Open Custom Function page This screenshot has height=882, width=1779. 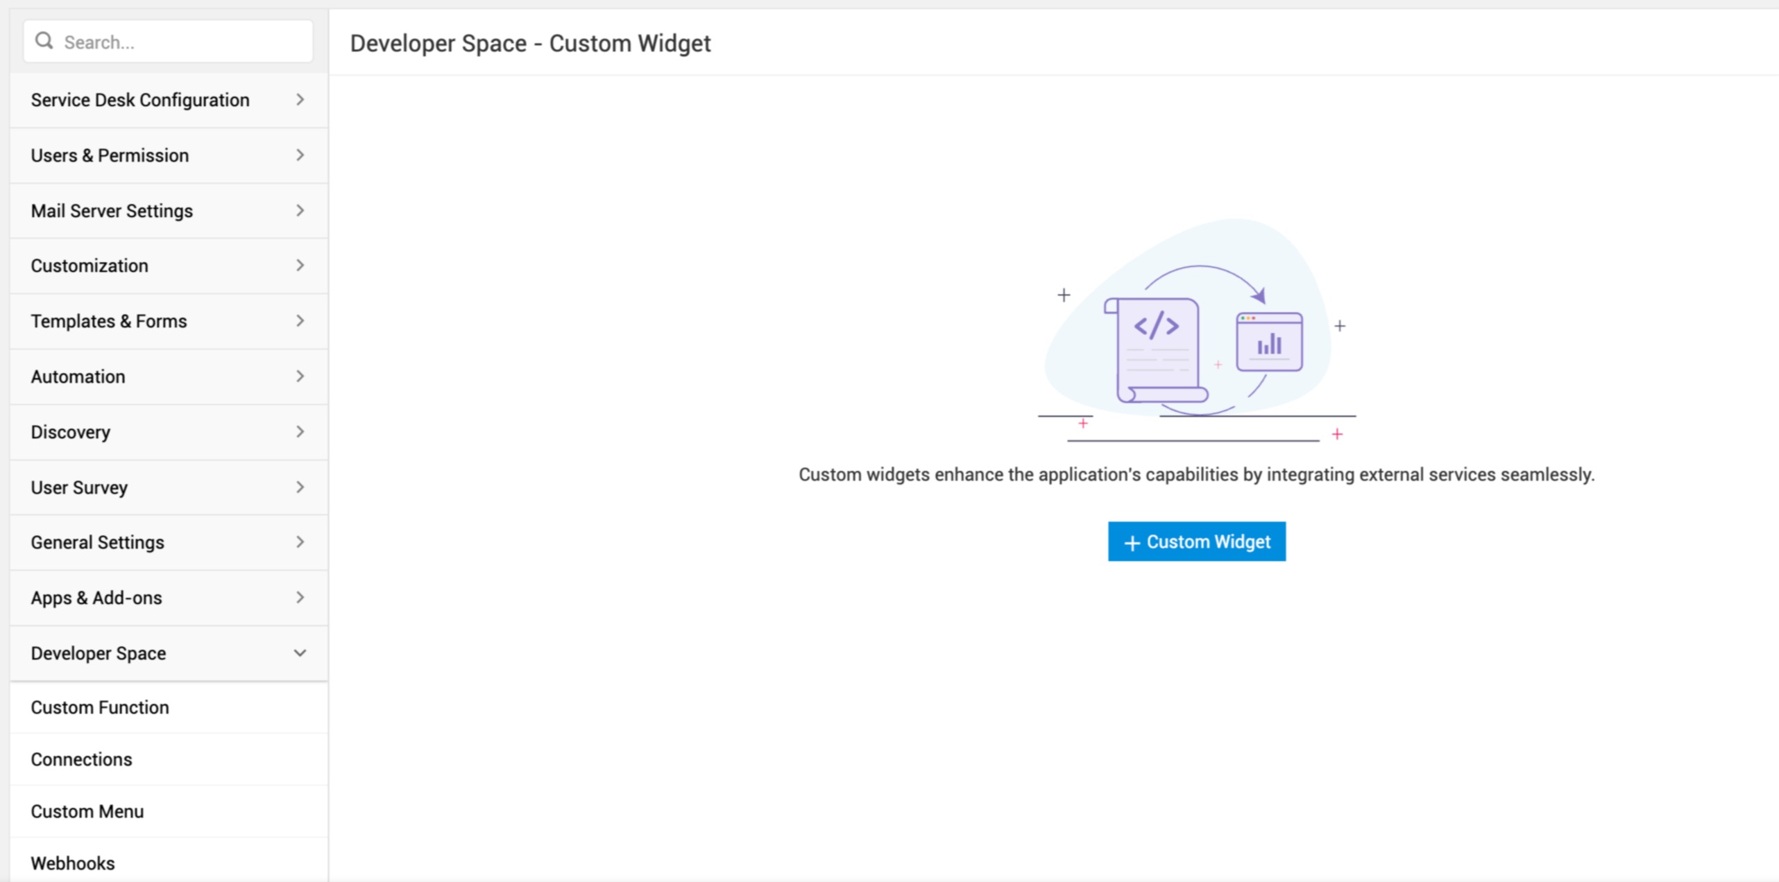pos(100,707)
